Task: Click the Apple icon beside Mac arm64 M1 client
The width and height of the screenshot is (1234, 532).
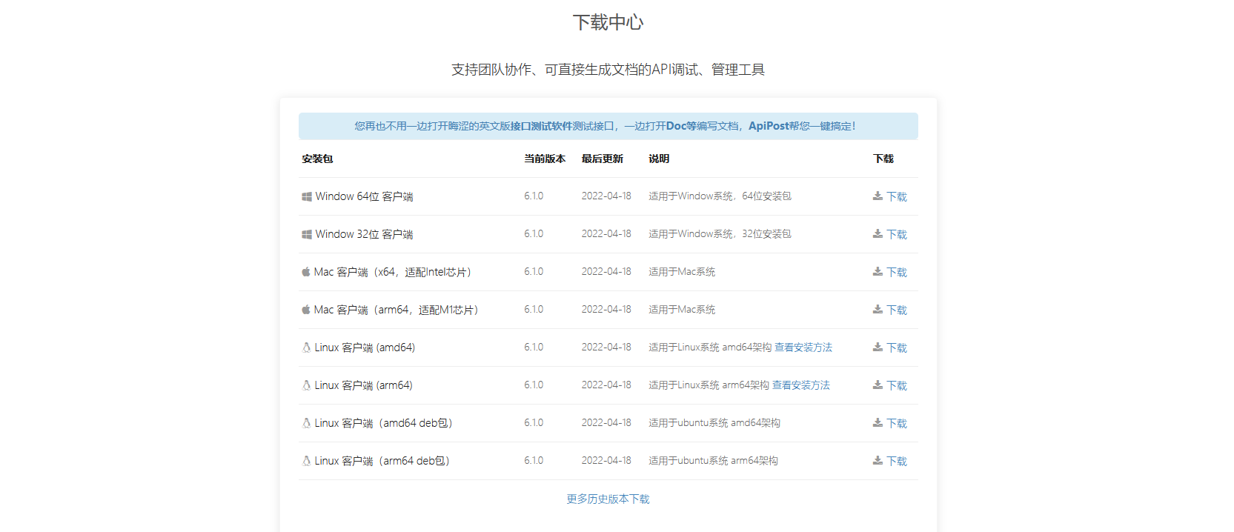Action: pos(305,310)
